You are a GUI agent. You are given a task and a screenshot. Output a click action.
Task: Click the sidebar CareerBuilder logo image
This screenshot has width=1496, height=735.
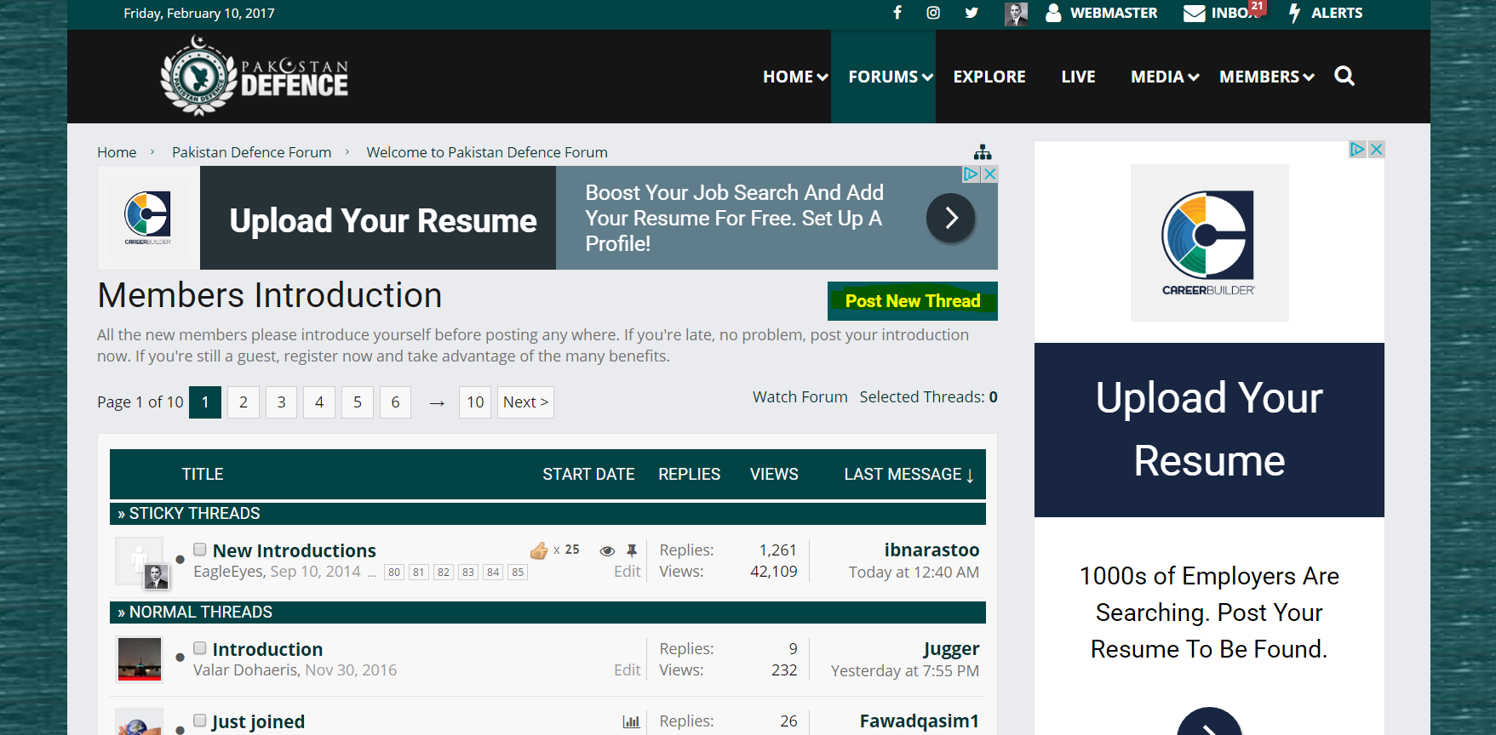tap(1209, 243)
